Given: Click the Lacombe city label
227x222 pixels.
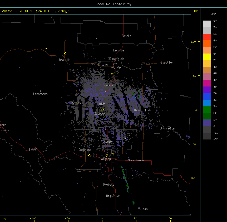Looking at the screenshot, I should [119, 50].
